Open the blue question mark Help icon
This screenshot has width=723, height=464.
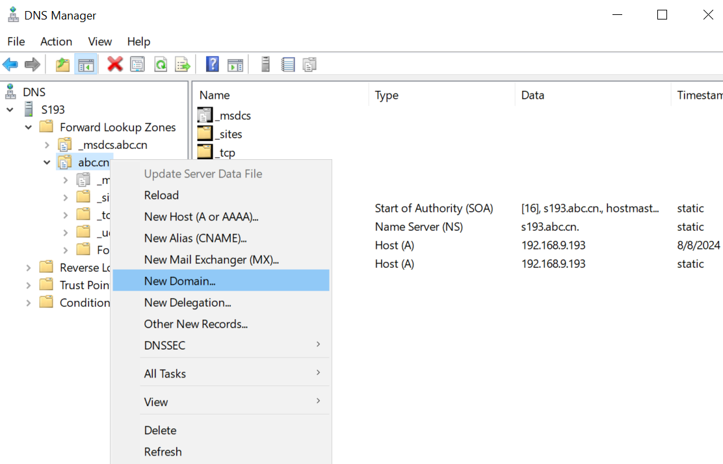click(x=213, y=64)
